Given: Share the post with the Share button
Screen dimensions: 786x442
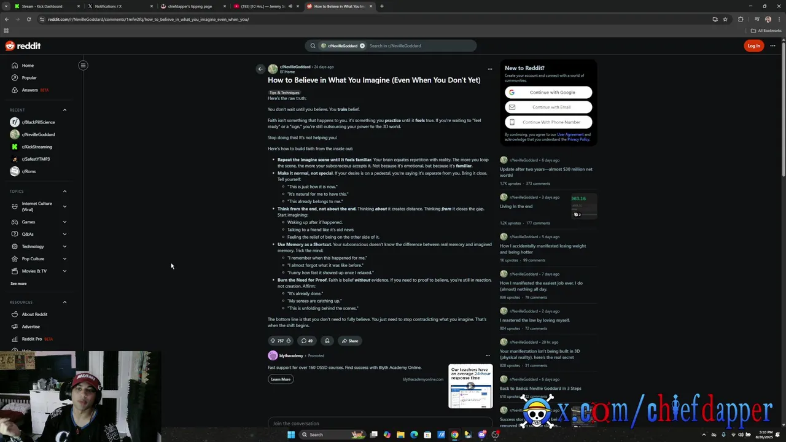Looking at the screenshot, I should [350, 341].
